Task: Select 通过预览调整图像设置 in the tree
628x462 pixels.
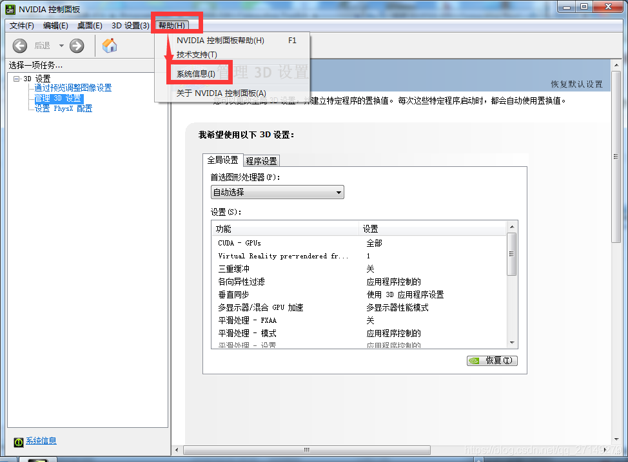Action: click(x=73, y=88)
